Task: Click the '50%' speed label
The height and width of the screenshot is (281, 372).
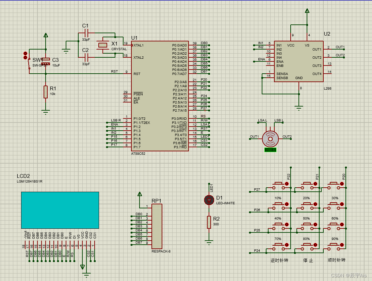Action: (306, 218)
